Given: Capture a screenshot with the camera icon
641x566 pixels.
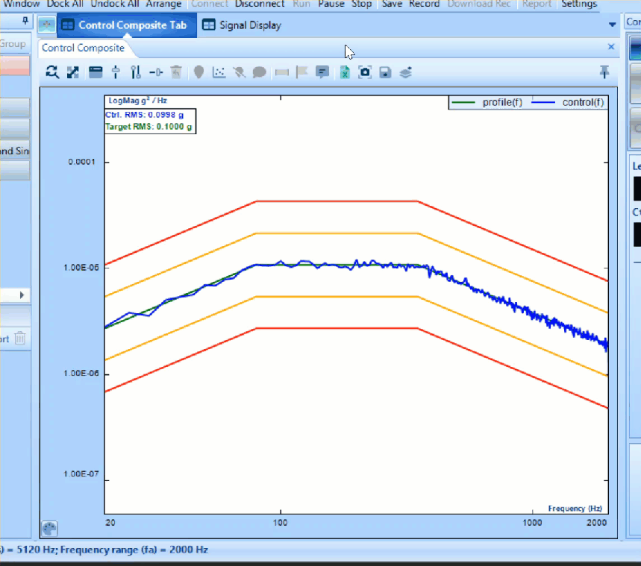Looking at the screenshot, I should [x=365, y=72].
